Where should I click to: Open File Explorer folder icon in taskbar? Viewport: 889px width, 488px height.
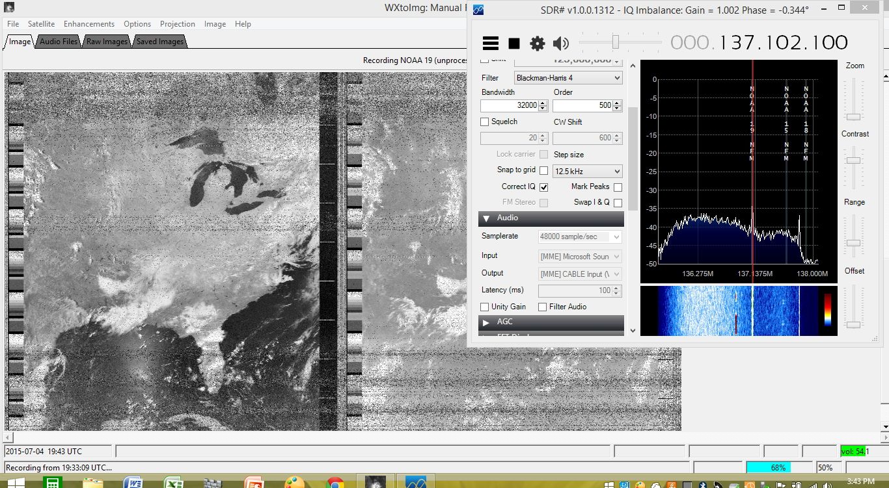tap(93, 482)
